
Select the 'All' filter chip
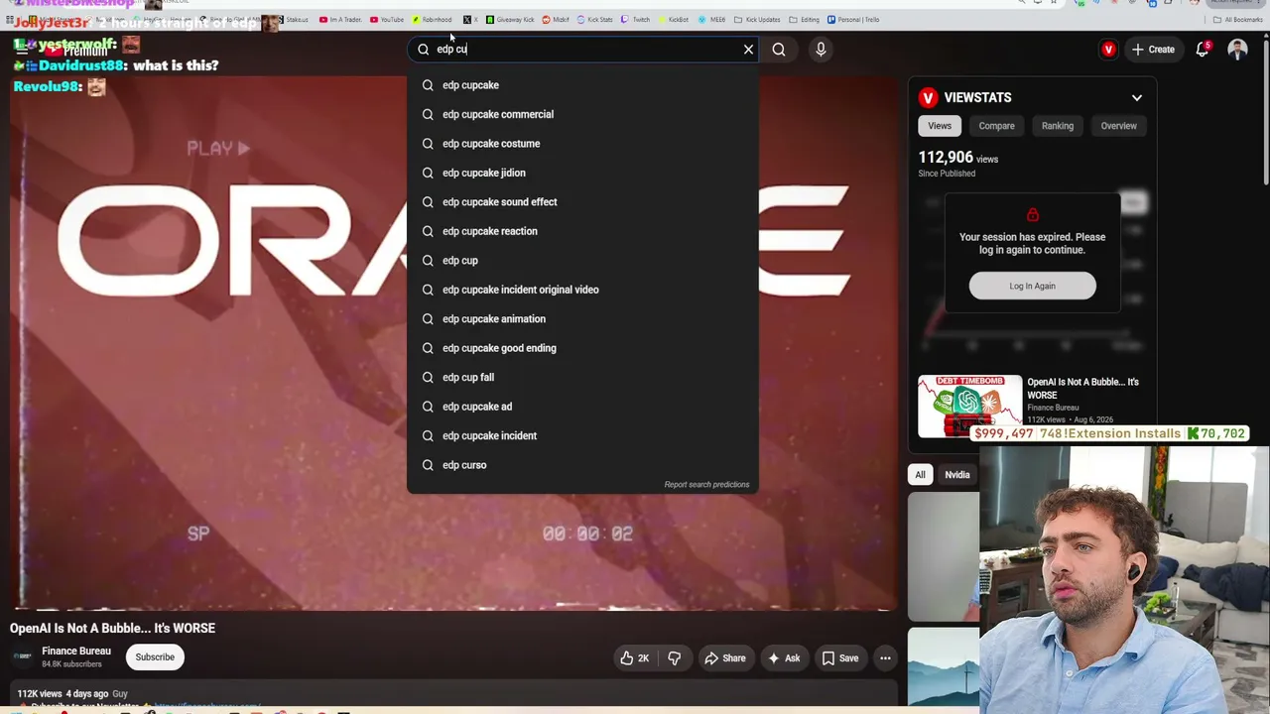pos(920,475)
